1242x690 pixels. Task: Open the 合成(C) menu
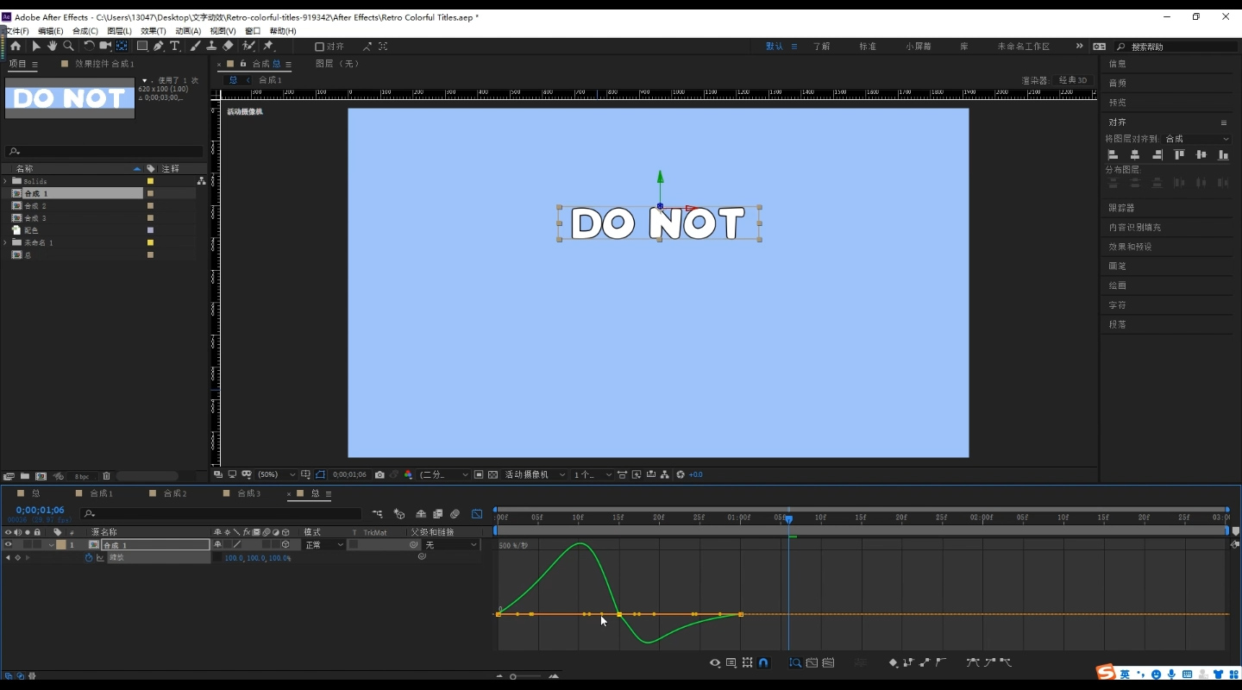pos(85,31)
